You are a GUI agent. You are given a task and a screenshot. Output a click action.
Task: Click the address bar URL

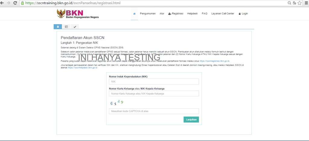pos(73,3)
